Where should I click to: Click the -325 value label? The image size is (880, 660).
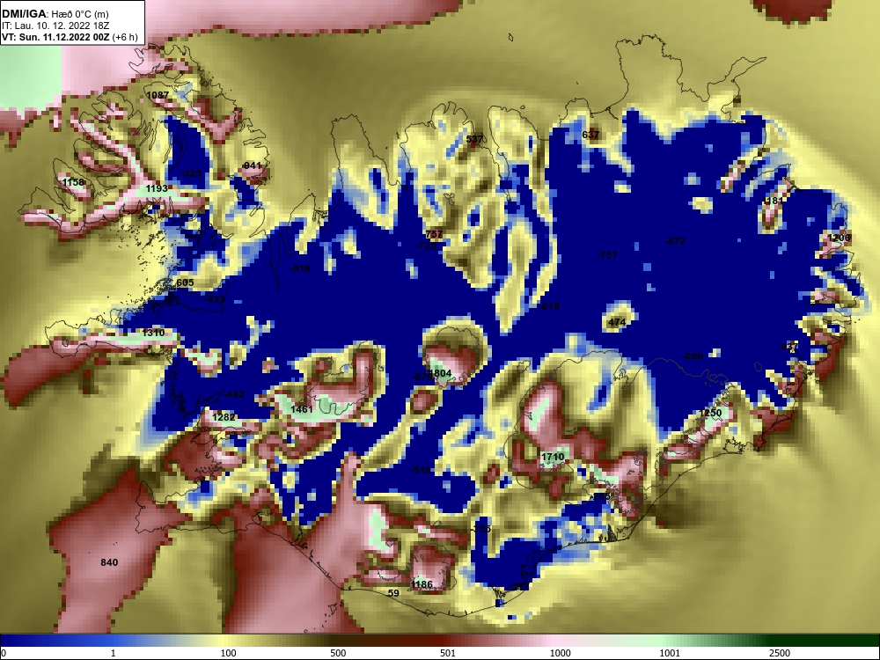tap(191, 173)
